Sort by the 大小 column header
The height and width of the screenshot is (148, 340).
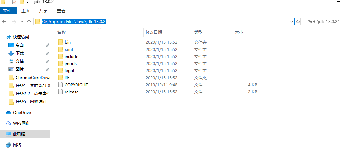(239, 32)
